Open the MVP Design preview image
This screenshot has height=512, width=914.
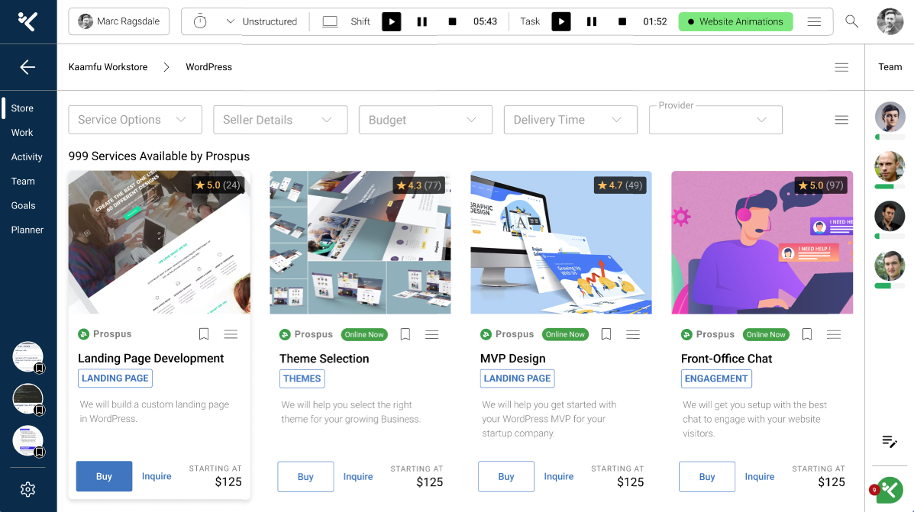561,243
